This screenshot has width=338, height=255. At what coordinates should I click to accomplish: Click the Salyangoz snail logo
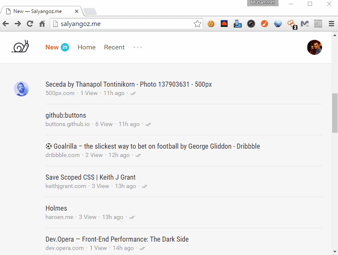coord(20,46)
